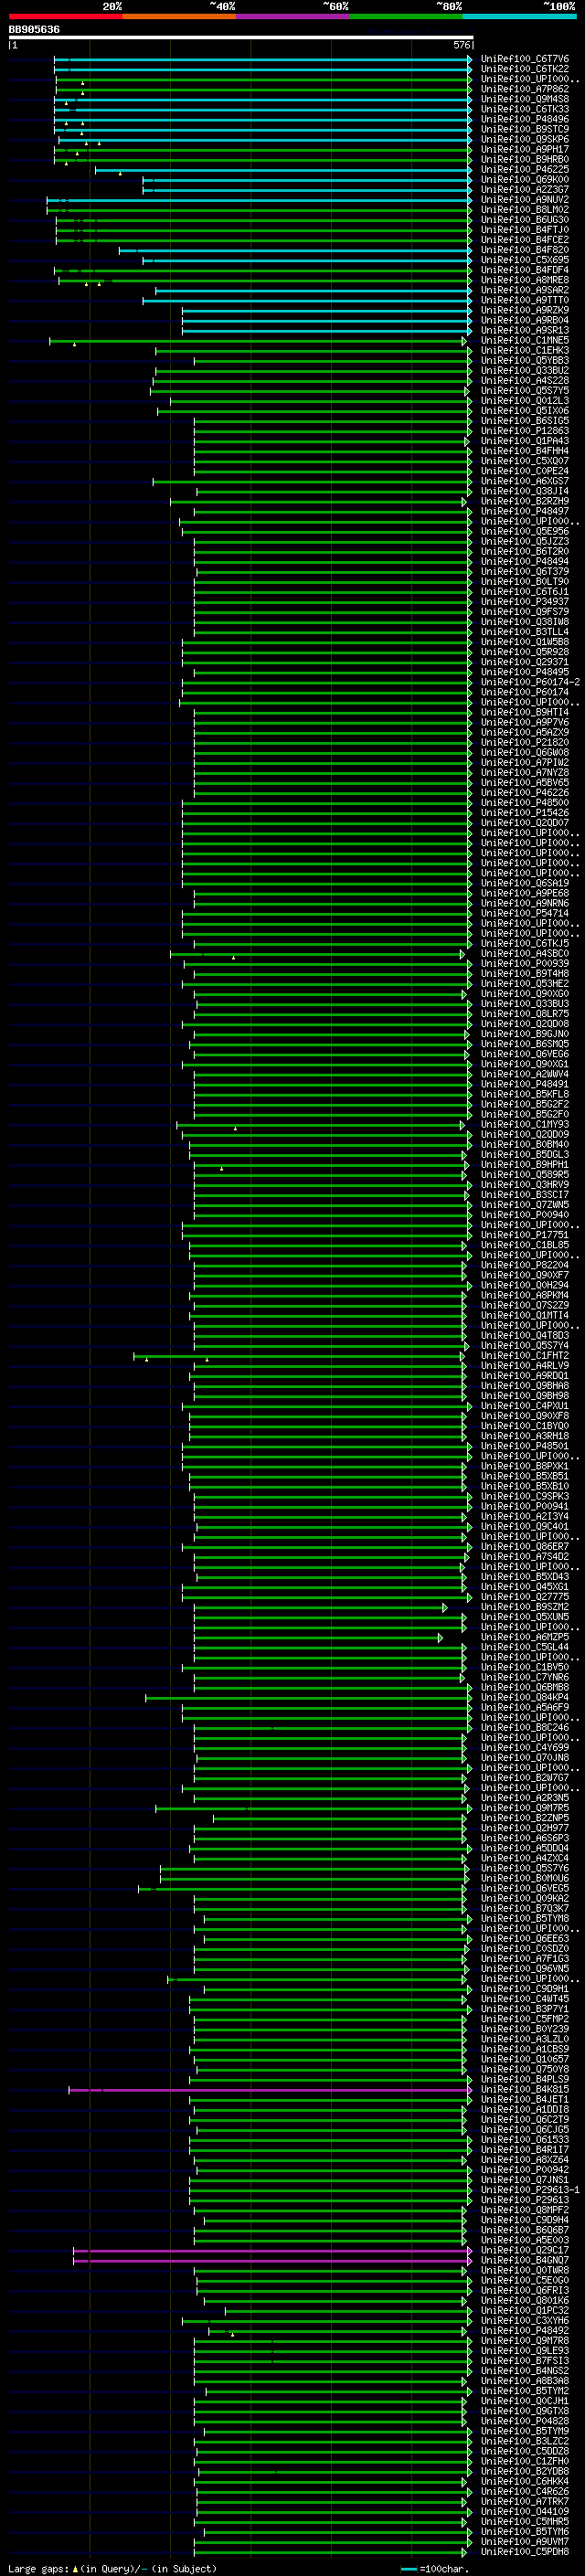Image resolution: width=585 pixels, height=2576 pixels.
Task: Click hit label UniRef100_P00941
Action: [525, 1506]
